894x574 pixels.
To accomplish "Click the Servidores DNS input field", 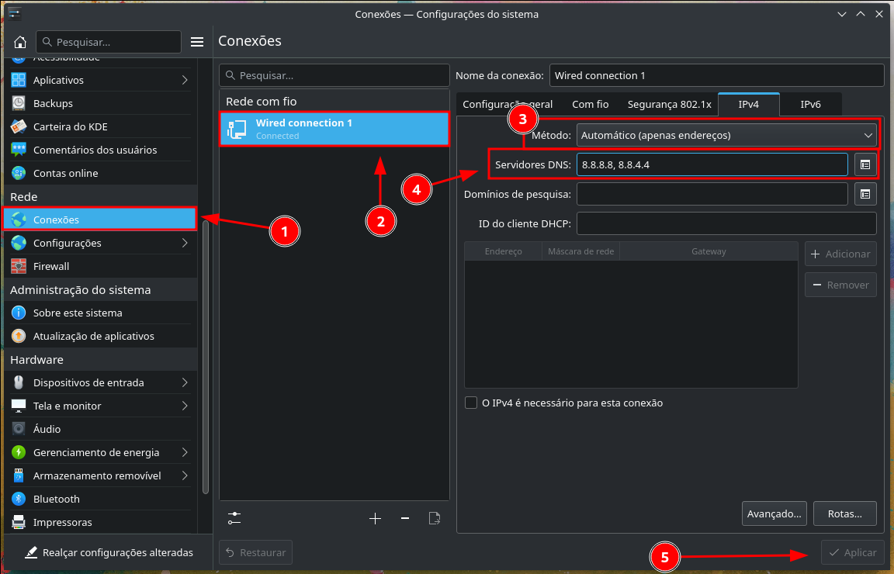I will [712, 164].
